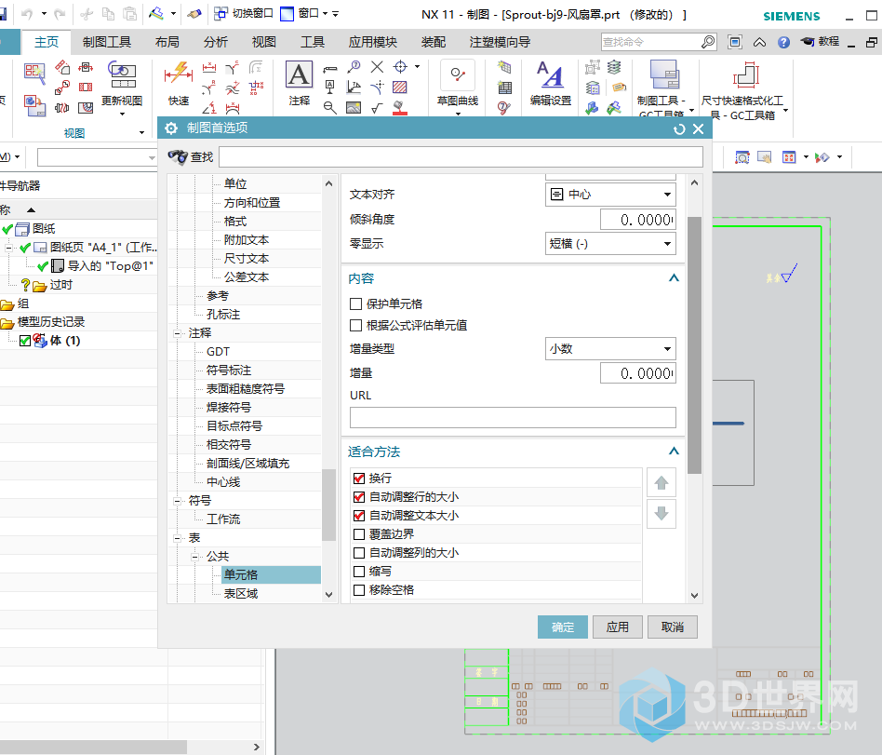Move selected fit method up with arrow

click(661, 483)
